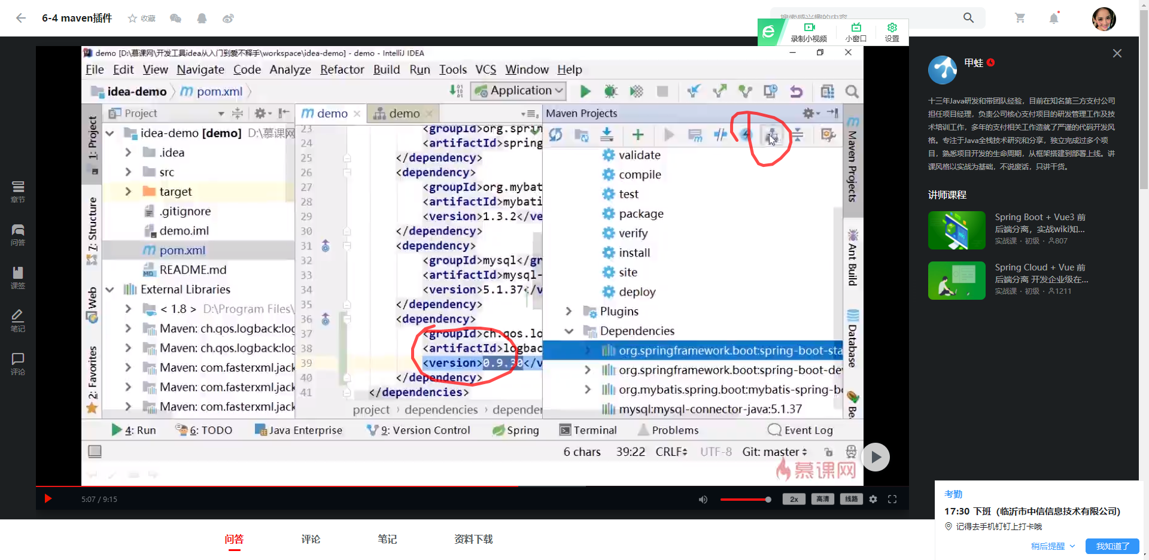Toggle Maven Offline Mode icon
The width and height of the screenshot is (1149, 560).
coord(721,135)
